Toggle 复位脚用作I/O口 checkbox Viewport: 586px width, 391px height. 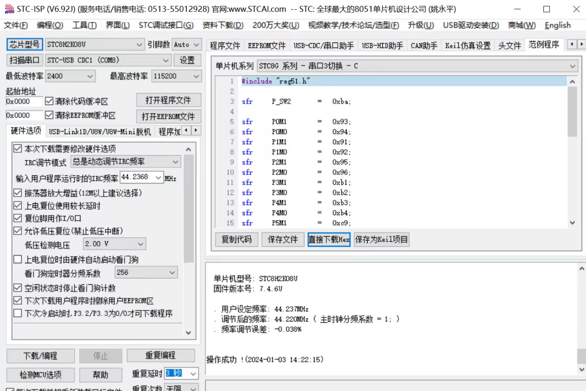coord(18,218)
